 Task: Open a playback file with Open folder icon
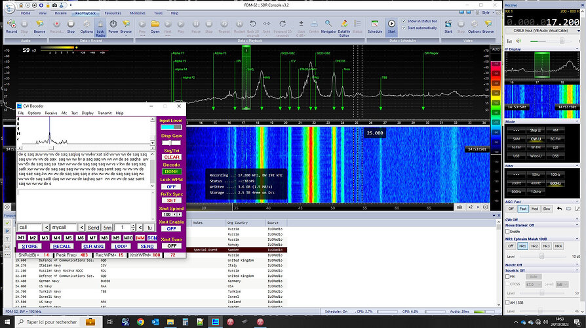[155, 24]
